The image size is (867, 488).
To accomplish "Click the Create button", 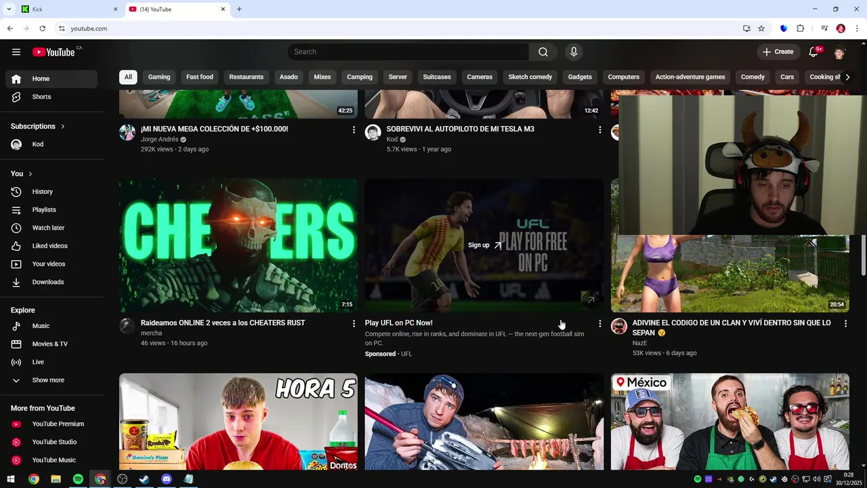I will [x=778, y=52].
